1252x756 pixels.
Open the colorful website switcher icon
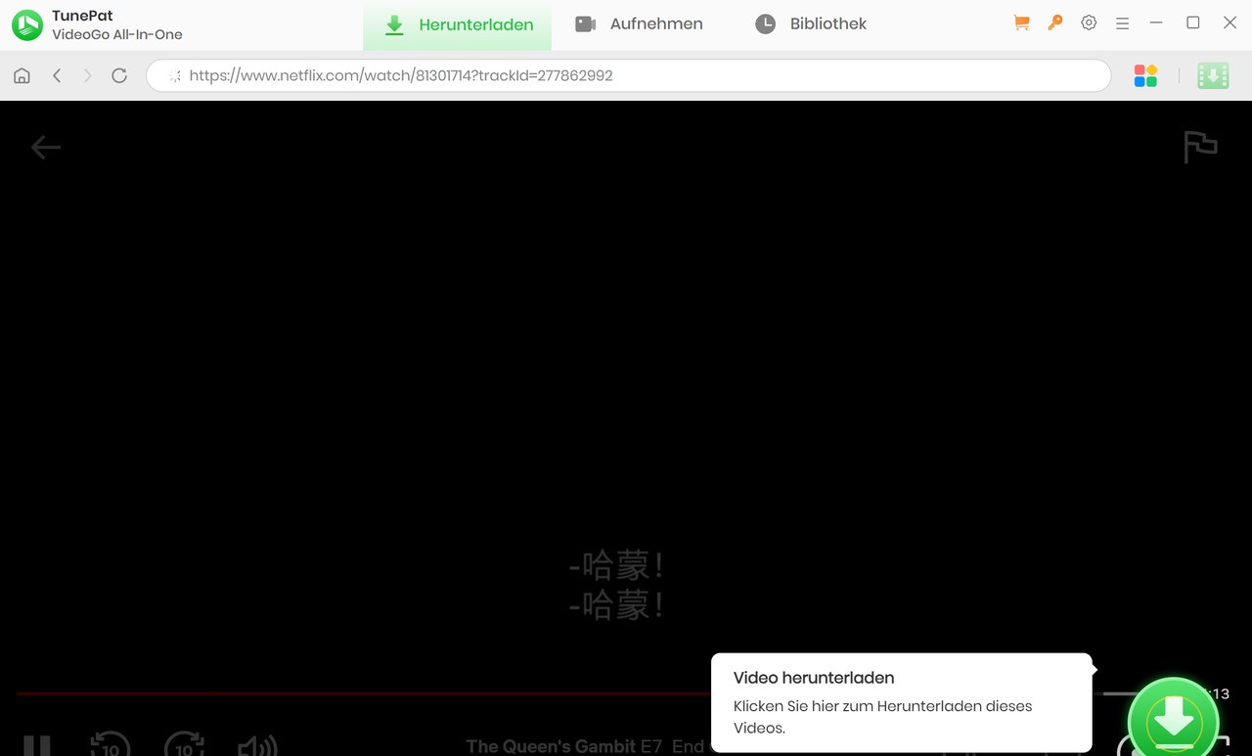1145,75
